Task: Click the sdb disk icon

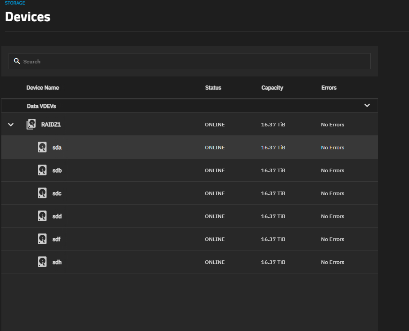Action: pos(42,170)
